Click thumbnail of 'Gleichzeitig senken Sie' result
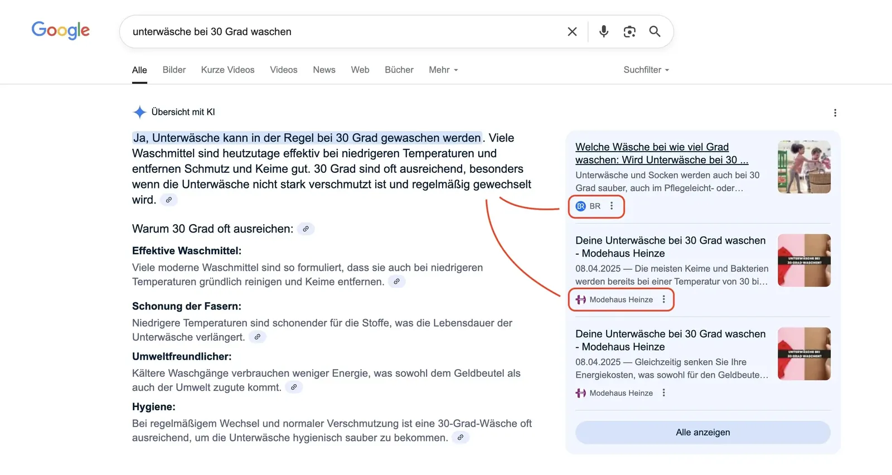 [x=804, y=354]
